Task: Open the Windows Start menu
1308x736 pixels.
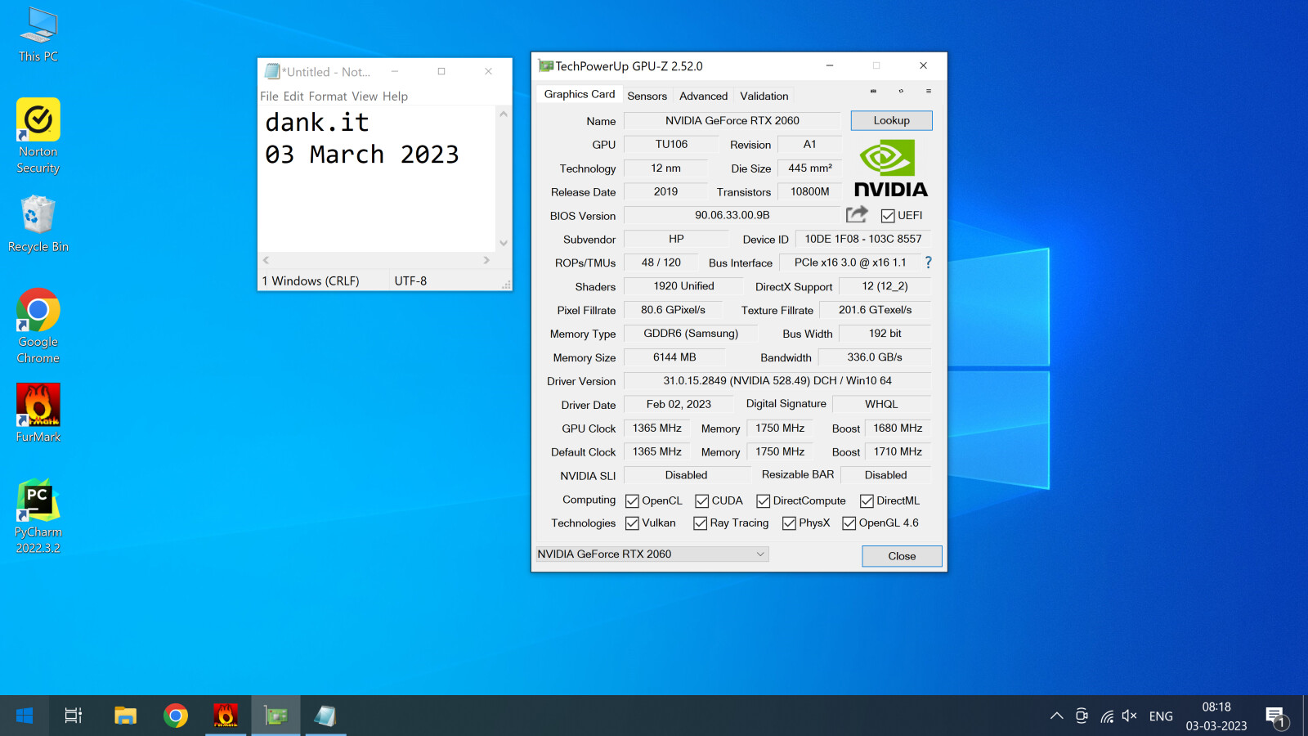Action: [x=25, y=716]
